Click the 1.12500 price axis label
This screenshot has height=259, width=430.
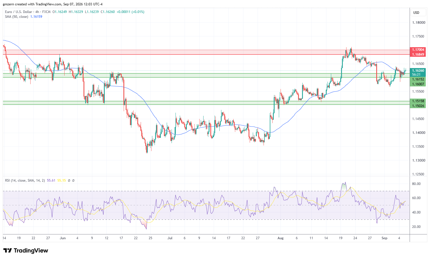tap(418, 174)
